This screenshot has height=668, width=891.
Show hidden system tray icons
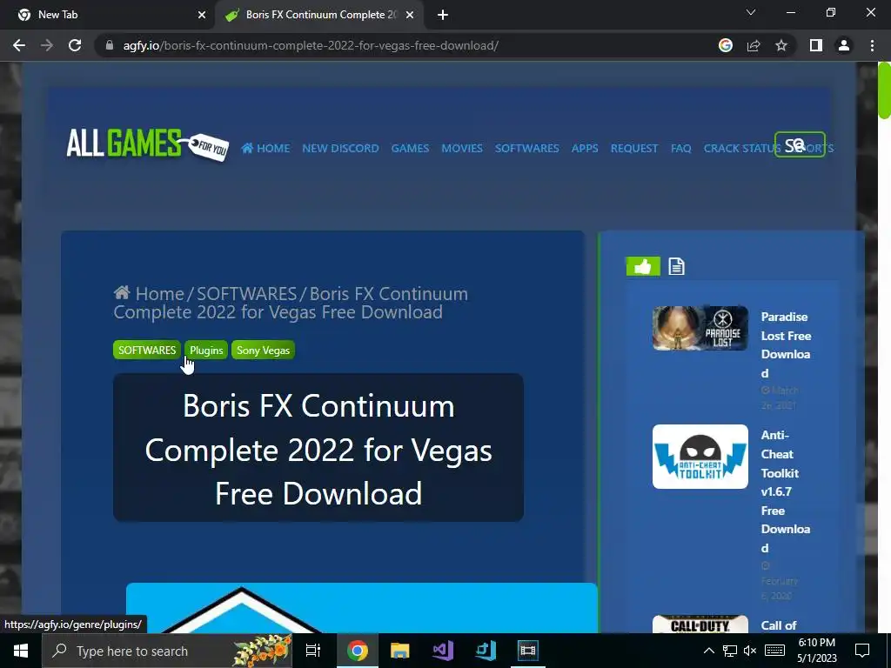click(x=708, y=651)
